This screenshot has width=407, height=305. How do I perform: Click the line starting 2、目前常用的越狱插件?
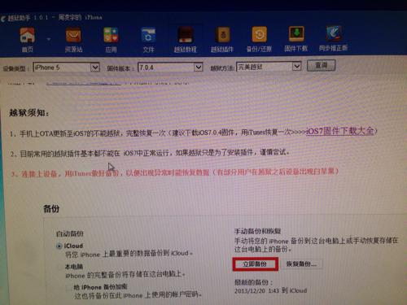coord(151,153)
